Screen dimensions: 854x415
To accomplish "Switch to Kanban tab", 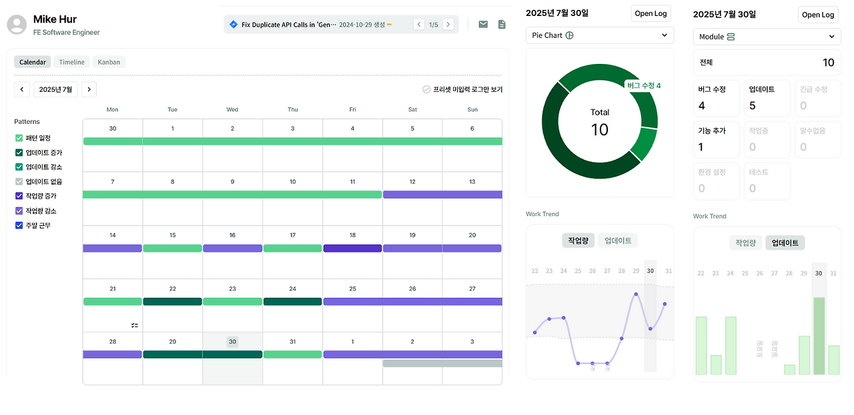I will (x=109, y=62).
